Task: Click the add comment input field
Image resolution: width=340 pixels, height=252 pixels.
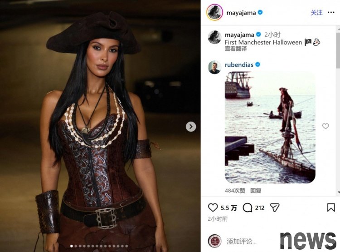Action: (252, 241)
